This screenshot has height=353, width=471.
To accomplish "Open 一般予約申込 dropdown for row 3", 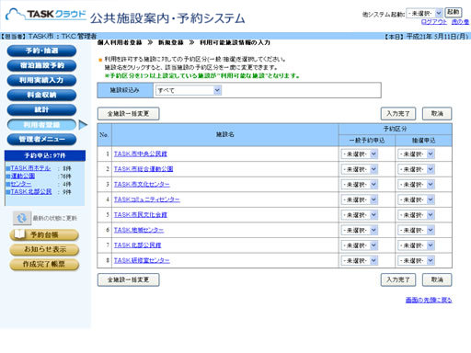I will [x=359, y=185].
